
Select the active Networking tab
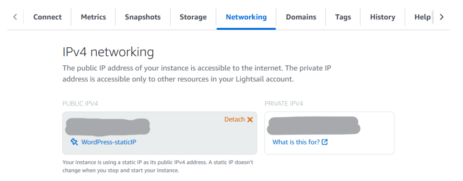[246, 17]
